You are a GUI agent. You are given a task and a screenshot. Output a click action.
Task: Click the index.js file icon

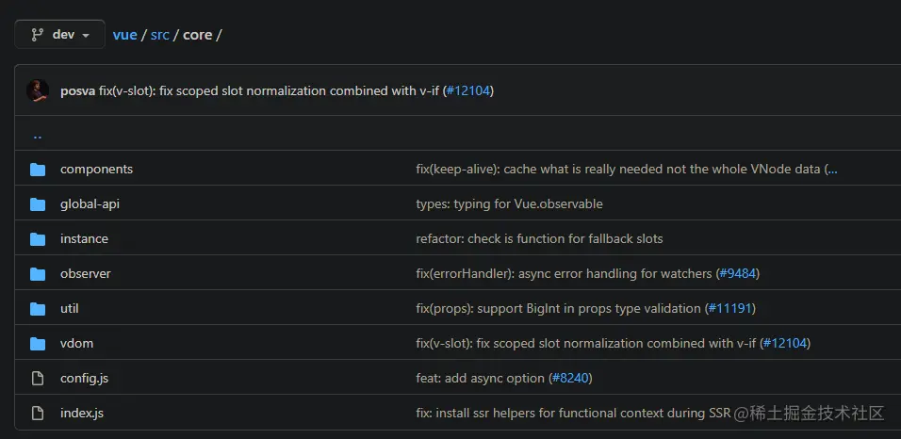point(38,414)
